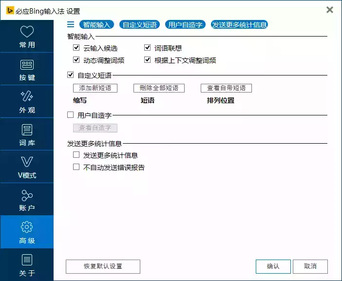
Task: Check 发送更多统计信息 checkbox
Action: (x=76, y=155)
